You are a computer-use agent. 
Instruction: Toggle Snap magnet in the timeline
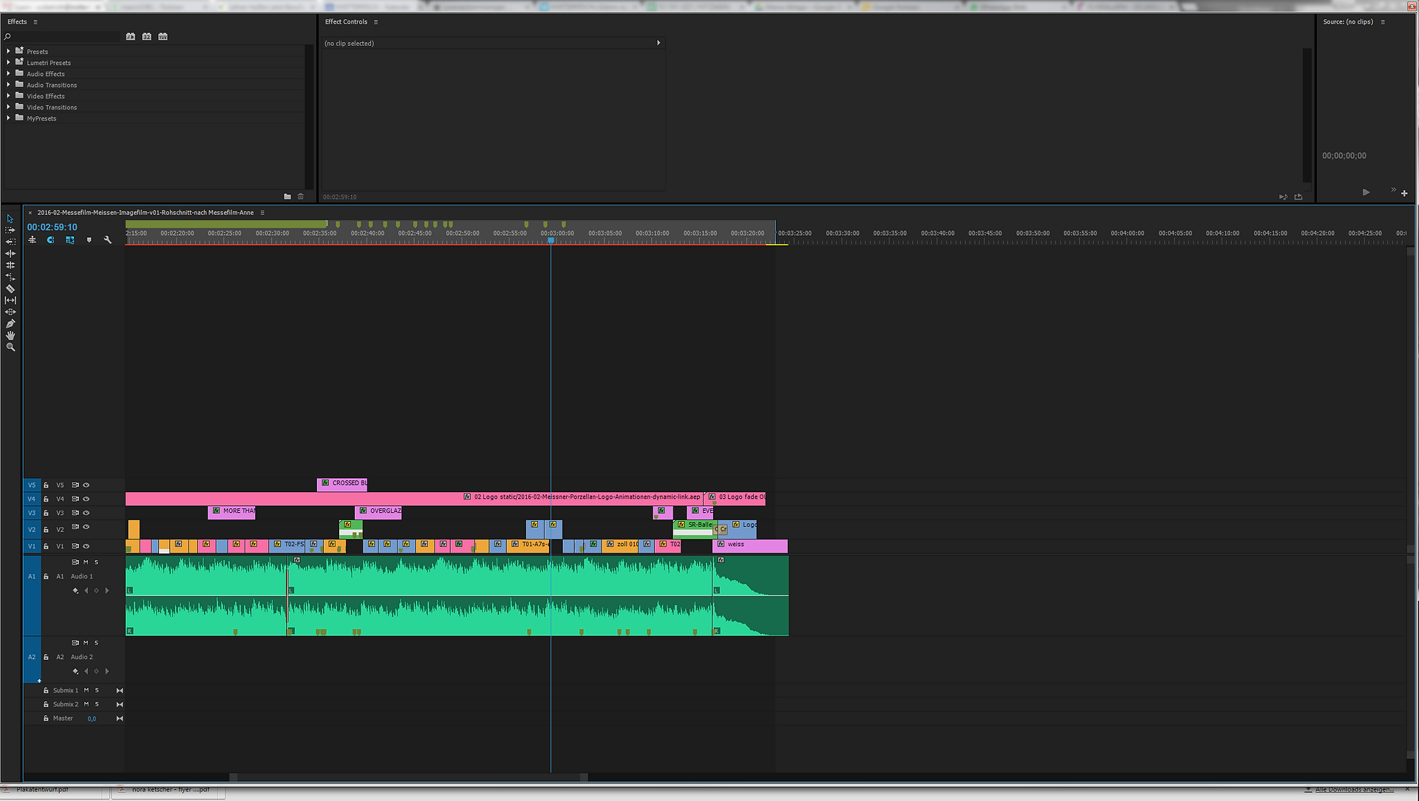coord(51,239)
